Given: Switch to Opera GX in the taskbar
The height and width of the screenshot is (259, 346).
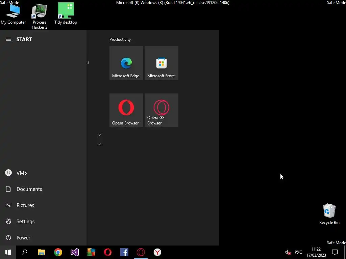Looking at the screenshot, I should click(x=141, y=252).
